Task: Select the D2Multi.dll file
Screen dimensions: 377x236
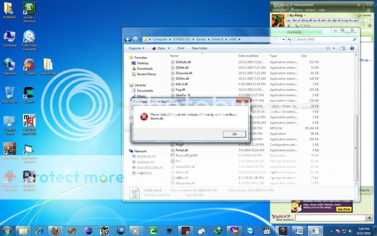Action: tap(183, 62)
